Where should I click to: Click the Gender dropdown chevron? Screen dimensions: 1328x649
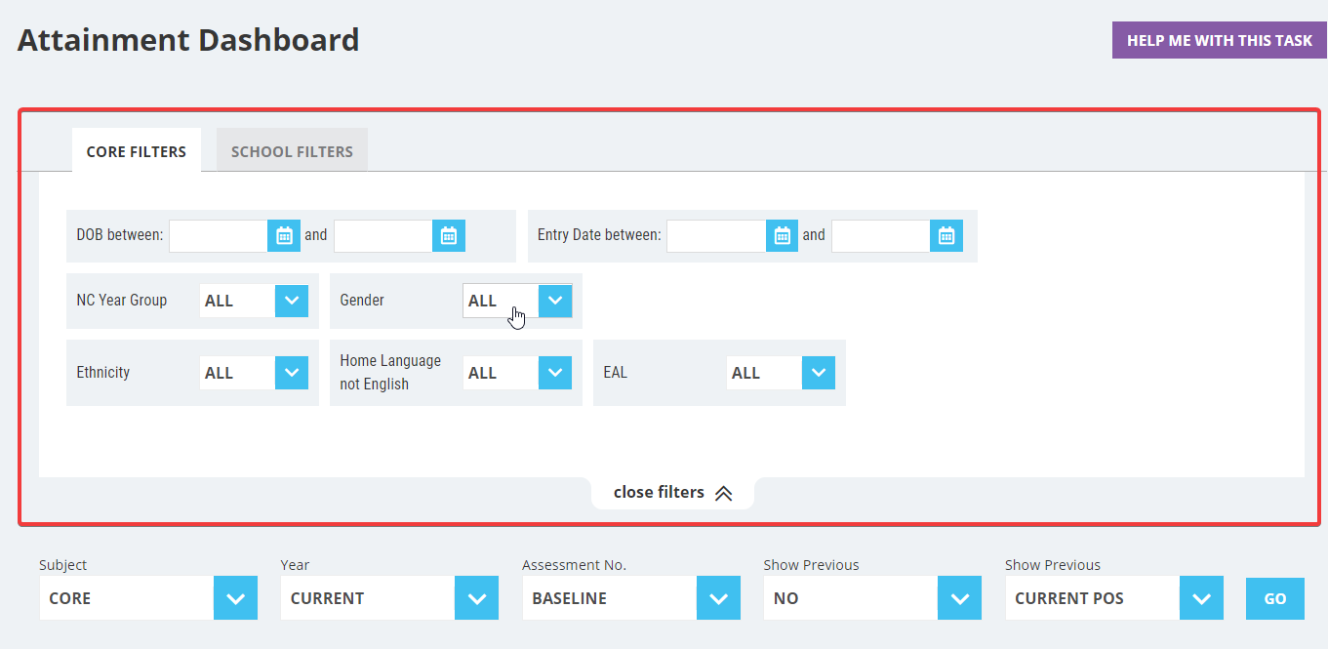[x=554, y=301]
